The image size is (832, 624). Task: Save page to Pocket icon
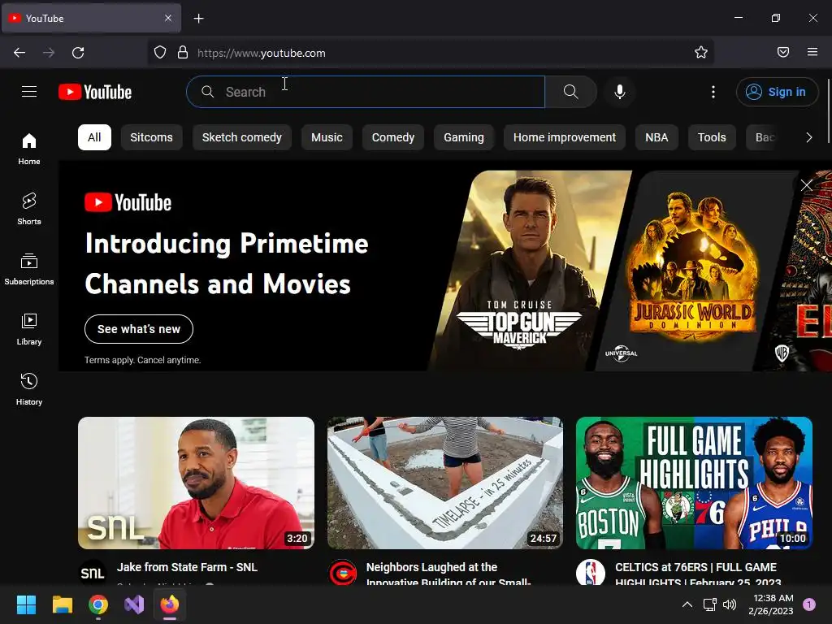coord(783,52)
